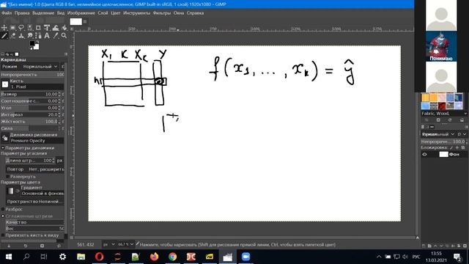Select the Clone stamp tool
469x264 pixels.
(x=21, y=36)
